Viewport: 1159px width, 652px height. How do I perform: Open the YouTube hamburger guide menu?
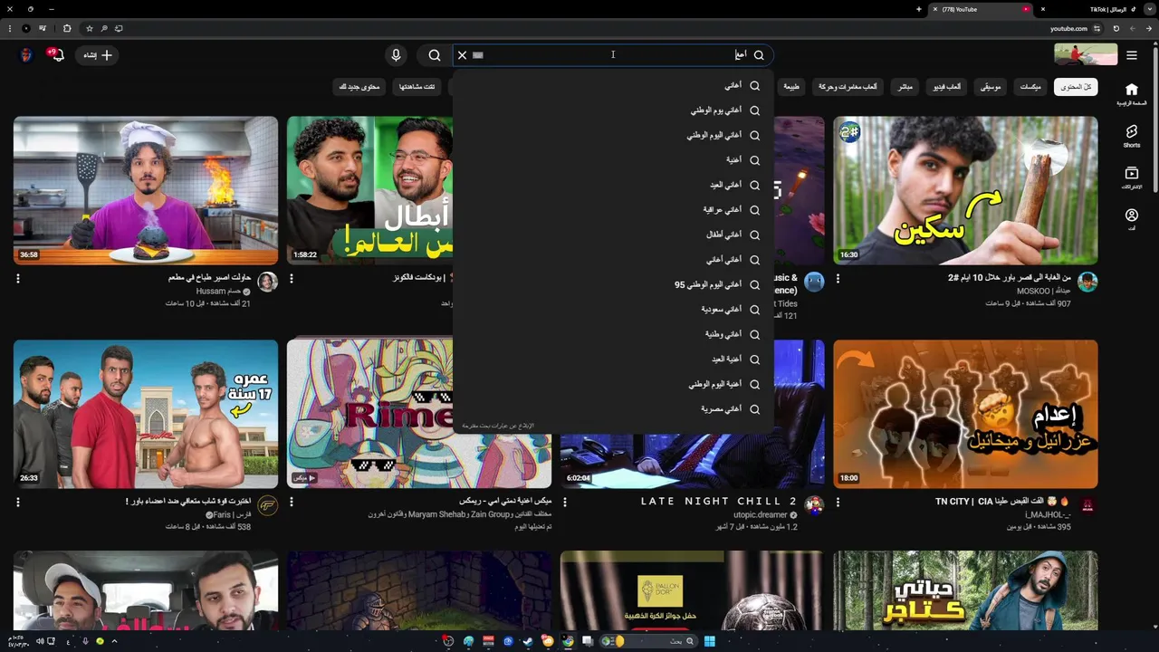point(1132,55)
